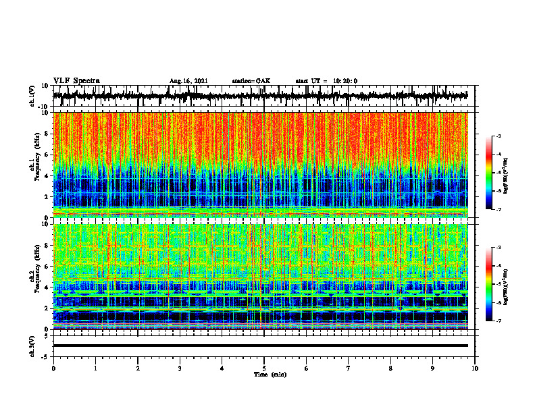Click the "ch.1 Frequency (kHz)" axis label
Viewport: 535px width, 413px height.
coord(35,157)
